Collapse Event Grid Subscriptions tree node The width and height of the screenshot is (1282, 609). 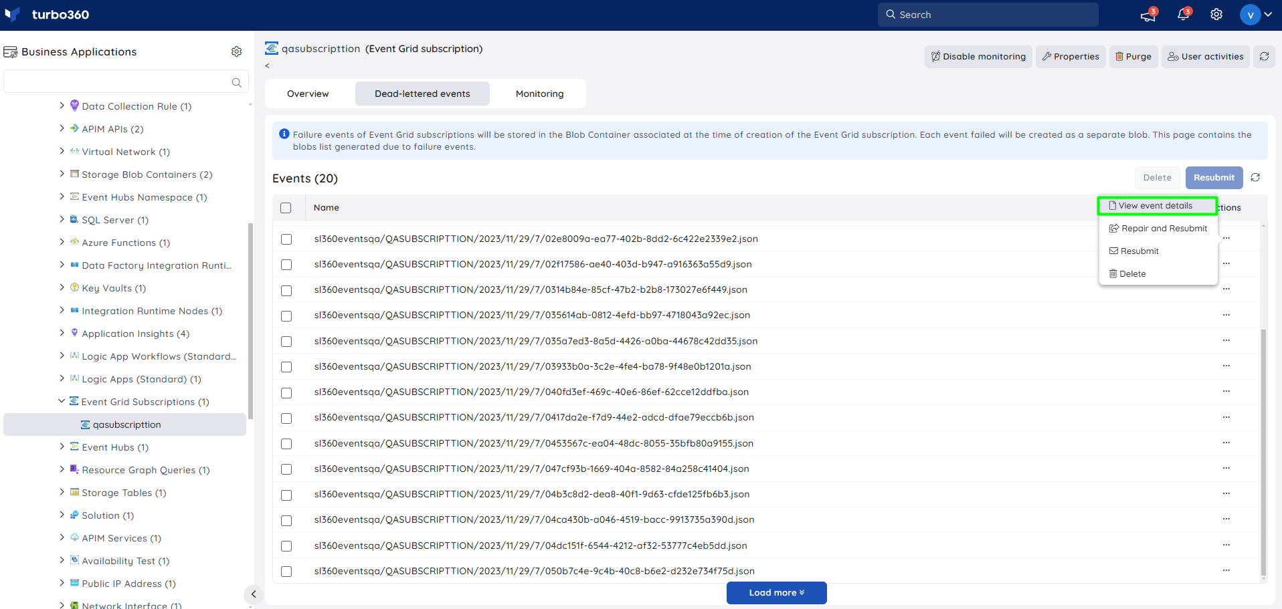coord(62,401)
